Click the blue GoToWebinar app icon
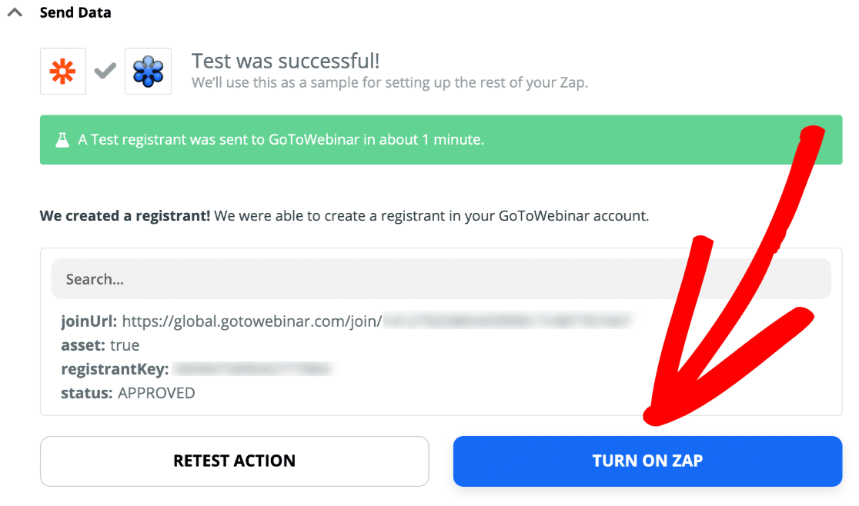This screenshot has height=506, width=859. click(148, 72)
